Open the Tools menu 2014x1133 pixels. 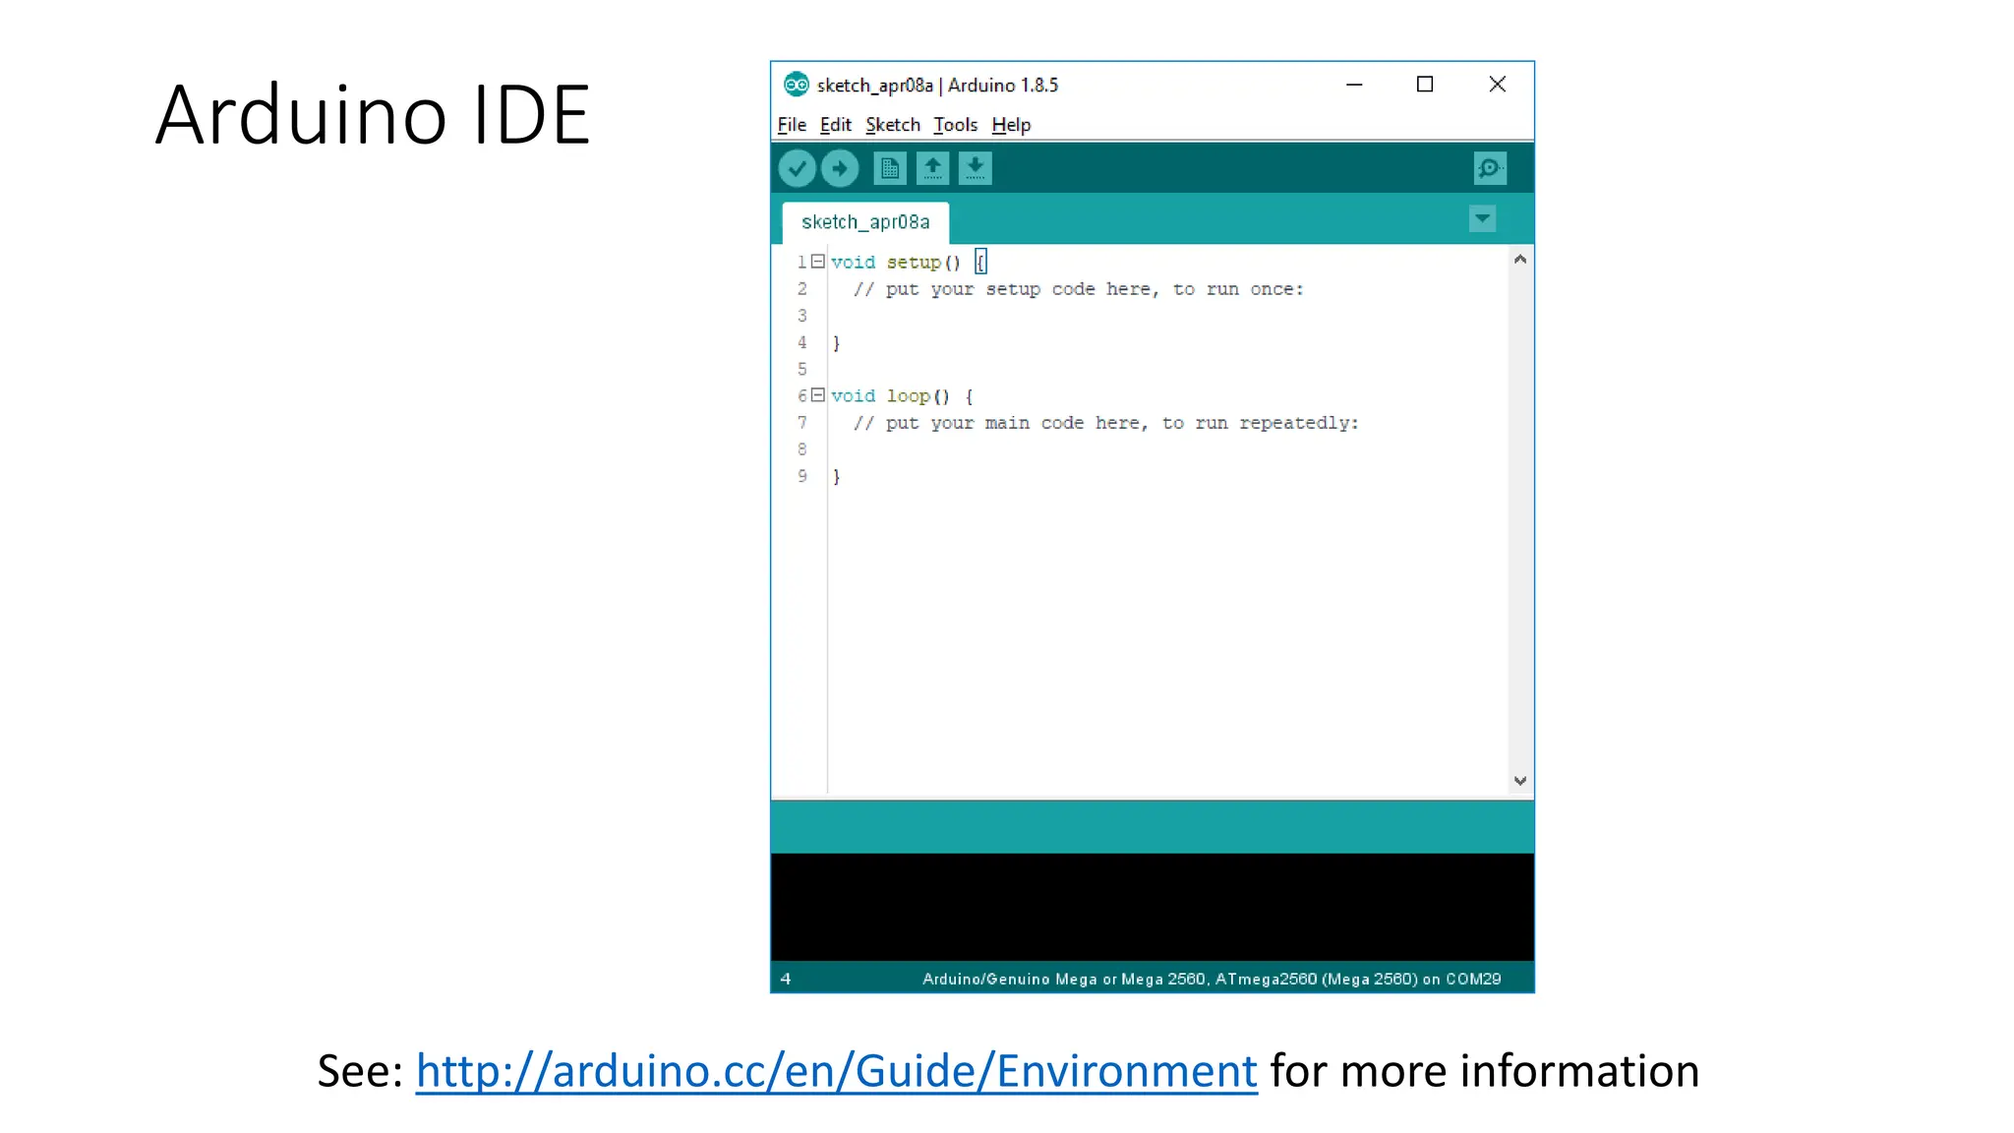(955, 125)
